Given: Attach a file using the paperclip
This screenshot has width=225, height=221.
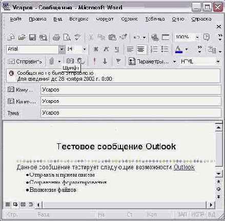Looking at the screenshot, I should click(x=52, y=61).
